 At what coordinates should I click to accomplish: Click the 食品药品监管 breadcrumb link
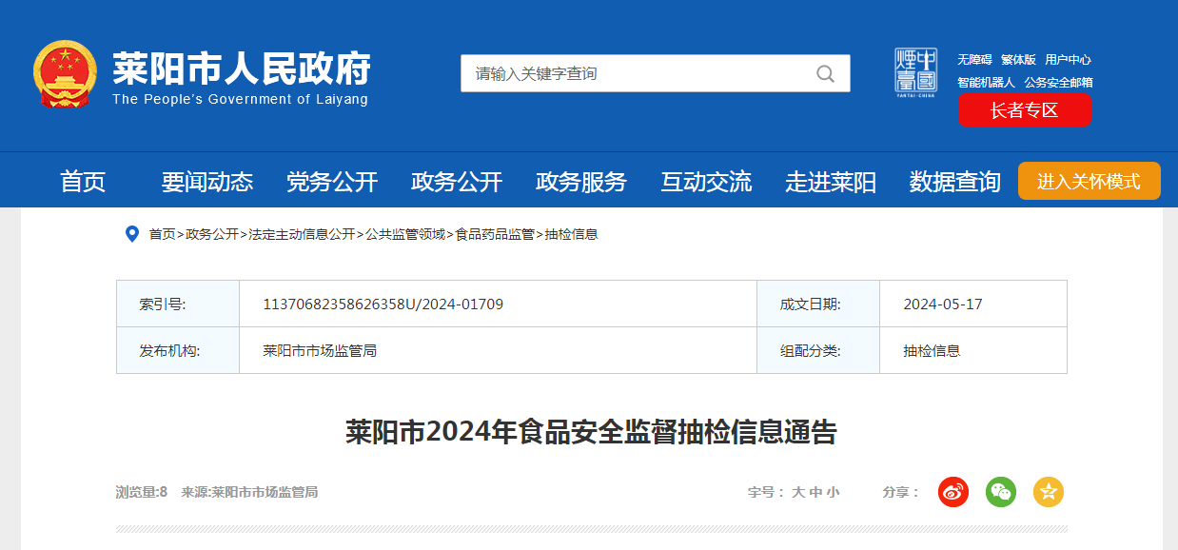(495, 234)
